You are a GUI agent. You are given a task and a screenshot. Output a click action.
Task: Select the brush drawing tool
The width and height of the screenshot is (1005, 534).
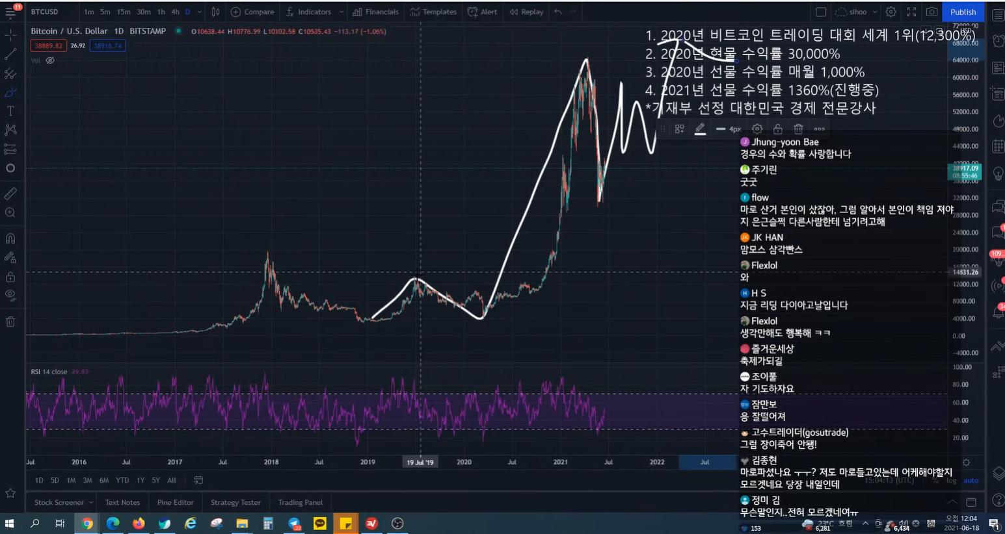(10, 92)
